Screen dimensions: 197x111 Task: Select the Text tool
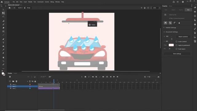coord(3,43)
